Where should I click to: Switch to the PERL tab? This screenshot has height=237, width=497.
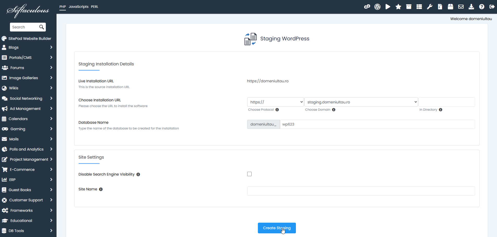pyautogui.click(x=95, y=7)
